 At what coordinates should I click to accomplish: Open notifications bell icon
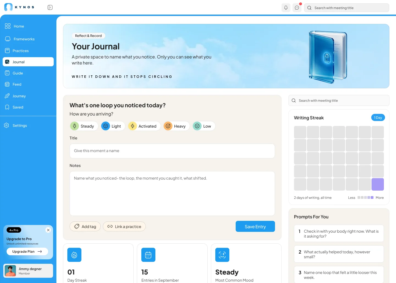pos(286,8)
